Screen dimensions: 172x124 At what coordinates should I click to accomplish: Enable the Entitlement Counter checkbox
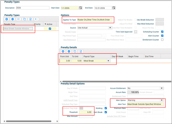tap(162, 40)
